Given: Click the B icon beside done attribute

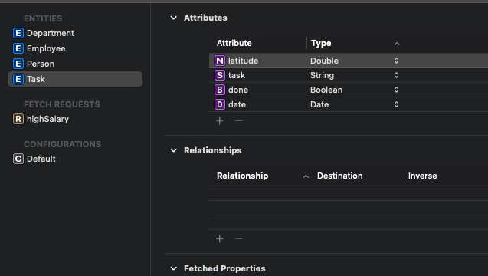Looking at the screenshot, I should pos(220,90).
